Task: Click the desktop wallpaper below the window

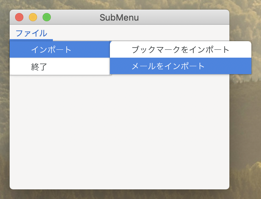Action: tap(120, 194)
